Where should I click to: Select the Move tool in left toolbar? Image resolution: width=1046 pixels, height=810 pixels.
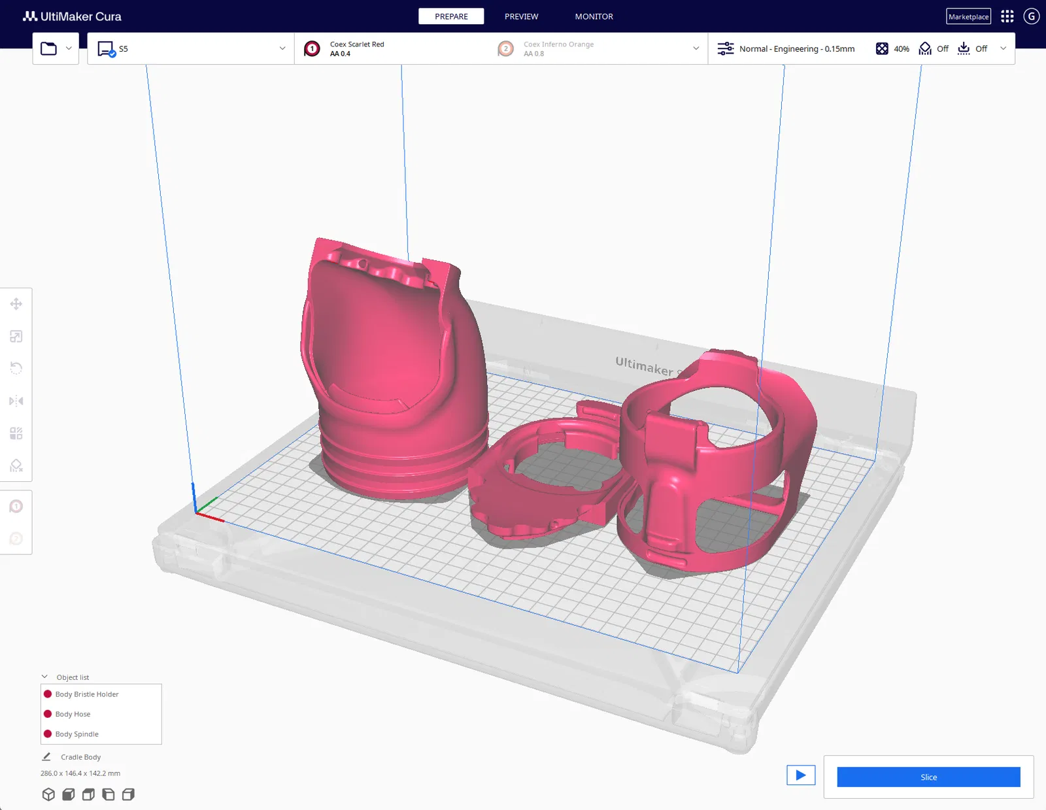[16, 304]
